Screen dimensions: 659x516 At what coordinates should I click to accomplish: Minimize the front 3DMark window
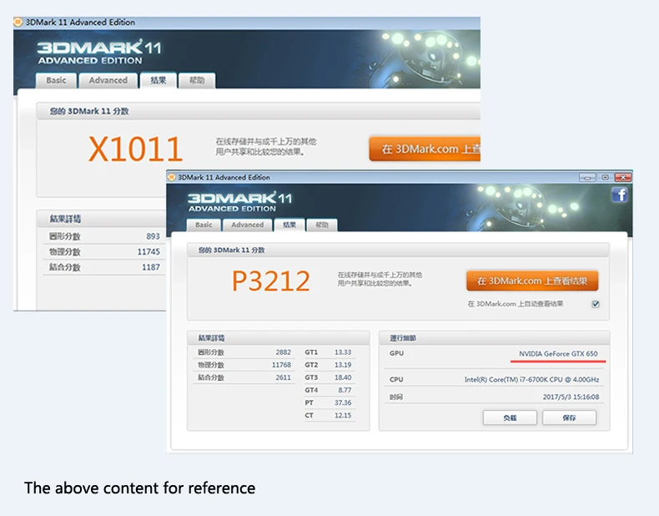[x=587, y=178]
